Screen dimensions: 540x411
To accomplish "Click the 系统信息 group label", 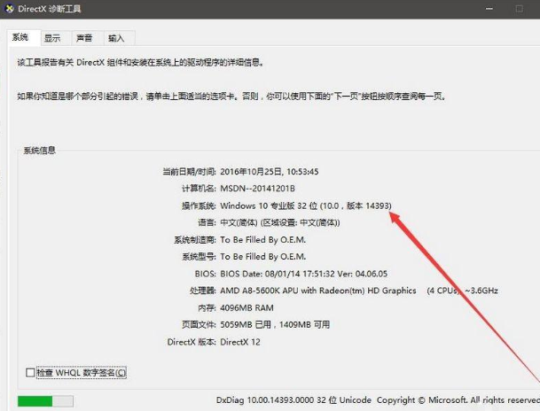I will [x=39, y=151].
